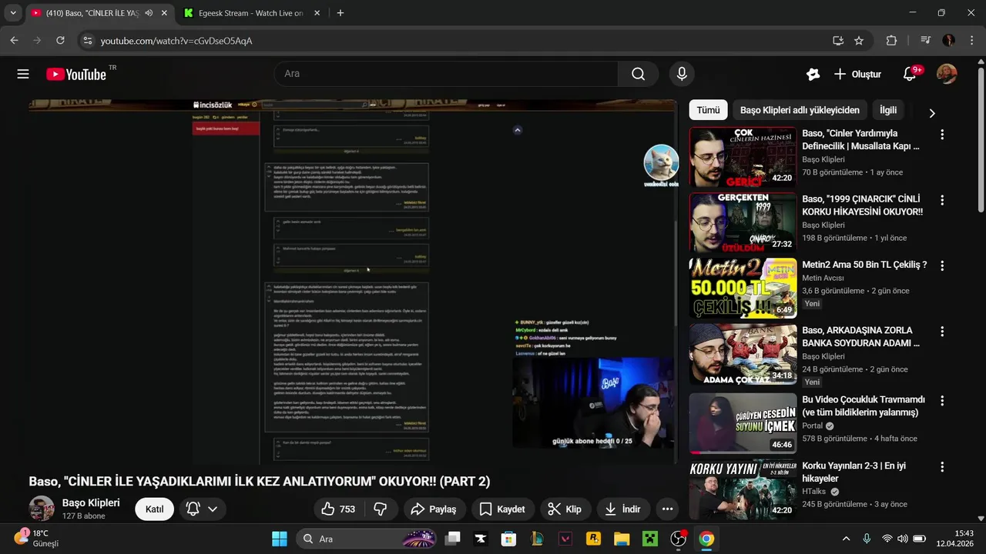This screenshot has height=554, width=986.
Task: Click the search magnifier button
Action: point(638,74)
